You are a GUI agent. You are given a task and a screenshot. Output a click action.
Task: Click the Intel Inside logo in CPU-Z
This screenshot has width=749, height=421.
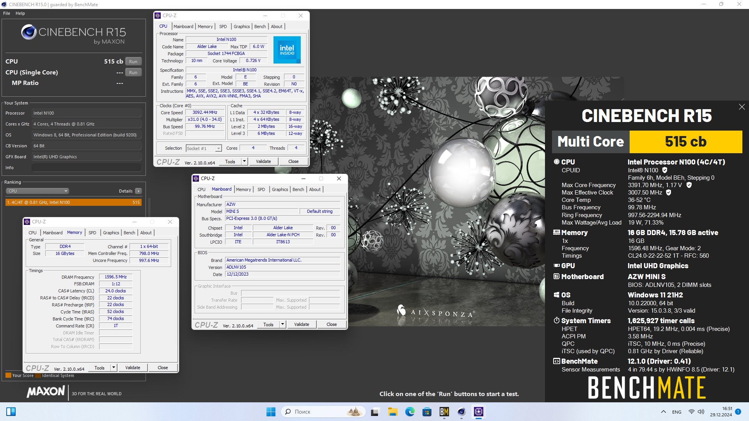(287, 50)
